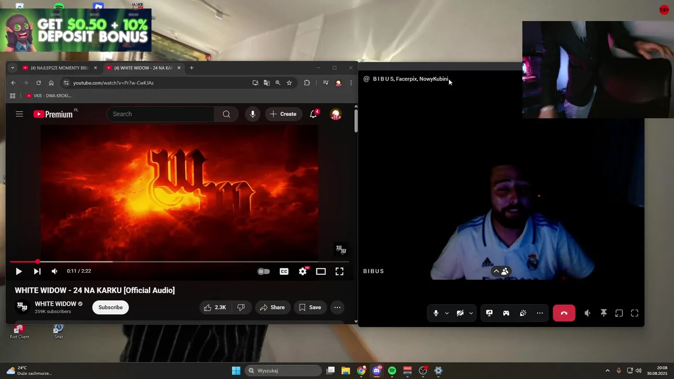Screen dimensions: 674x379
Task: Switch to NAJLEPSZE MOMENTY BIBU tab
Action: [60, 68]
